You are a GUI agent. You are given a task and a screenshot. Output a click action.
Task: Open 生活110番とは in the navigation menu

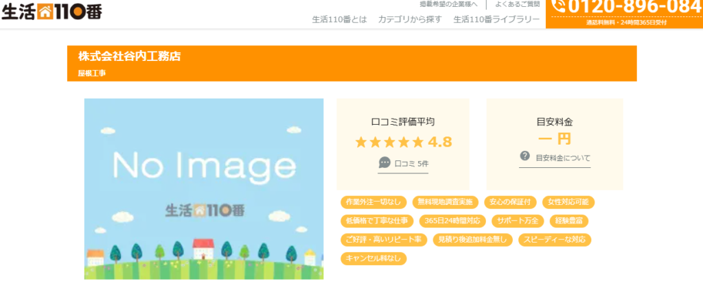click(339, 19)
